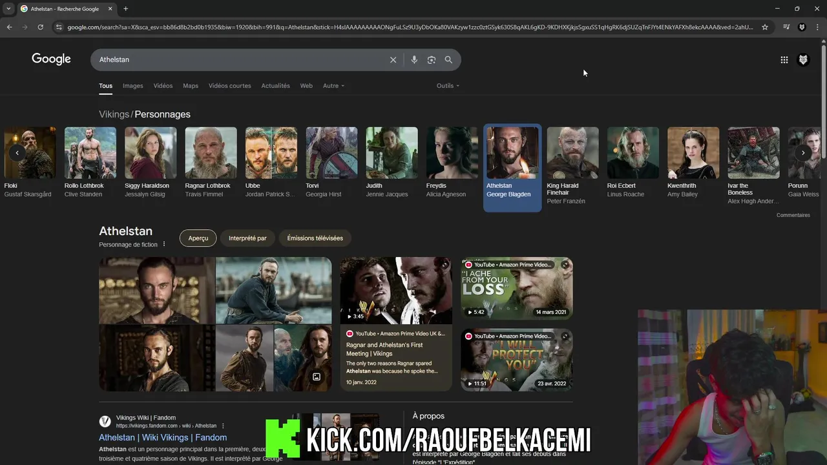Viewport: 827px width, 465px height.
Task: Switch to the Maps tab
Action: point(191,85)
